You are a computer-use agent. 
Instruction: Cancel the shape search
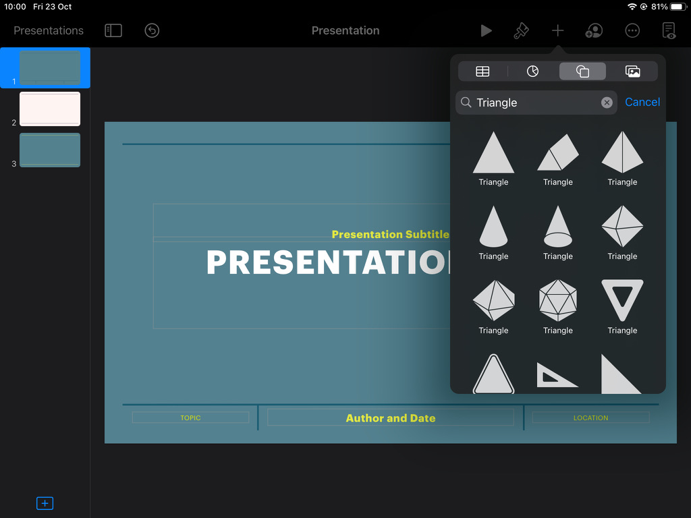(x=642, y=102)
